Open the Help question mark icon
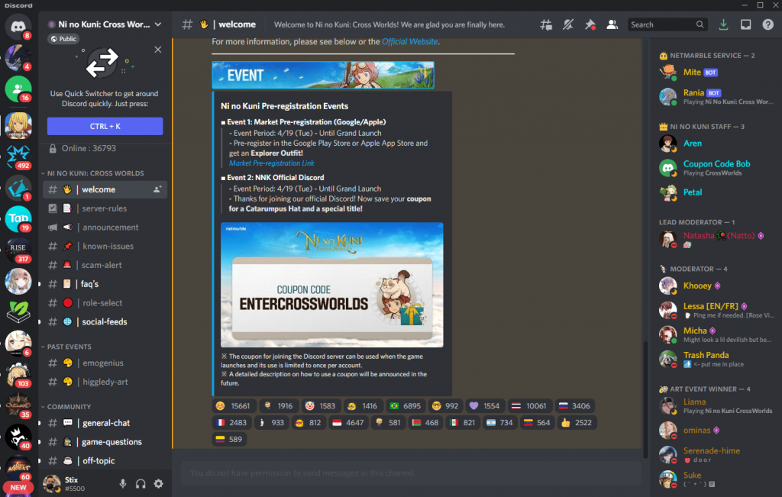The height and width of the screenshot is (497, 782). coord(768,24)
